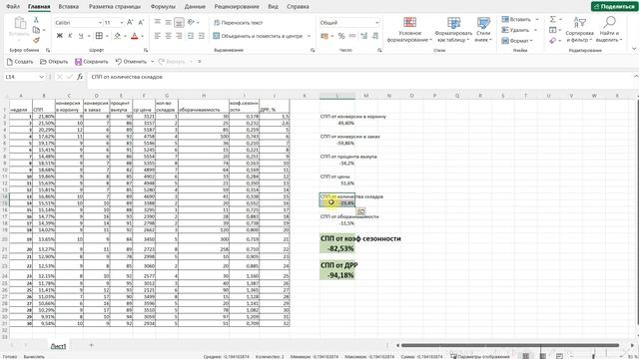Click the Поделиться share button
Screen dimensions: 639x359
click(615, 7)
